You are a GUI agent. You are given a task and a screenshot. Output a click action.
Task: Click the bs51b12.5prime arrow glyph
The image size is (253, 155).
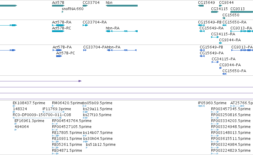87,148
